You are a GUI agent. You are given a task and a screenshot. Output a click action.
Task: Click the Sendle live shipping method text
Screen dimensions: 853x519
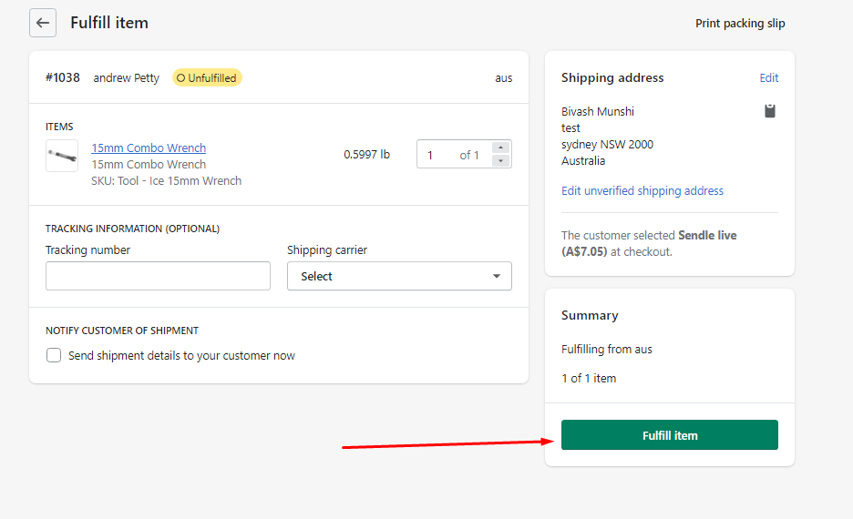click(707, 236)
